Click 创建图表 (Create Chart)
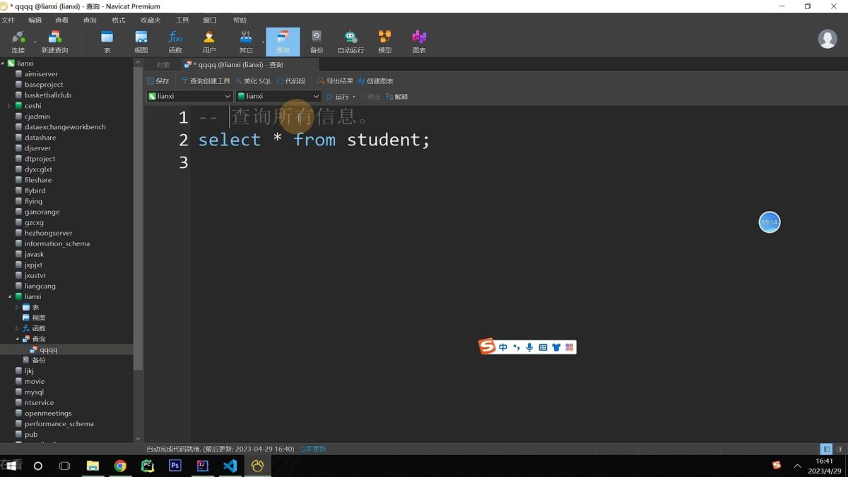Image resolution: width=848 pixels, height=477 pixels. (375, 81)
